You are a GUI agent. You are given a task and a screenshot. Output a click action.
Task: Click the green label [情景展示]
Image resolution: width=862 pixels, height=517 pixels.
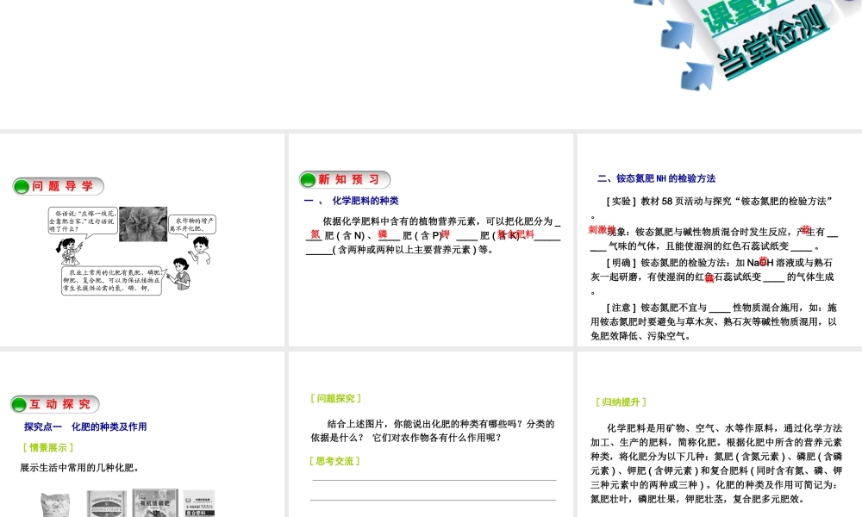click(48, 448)
